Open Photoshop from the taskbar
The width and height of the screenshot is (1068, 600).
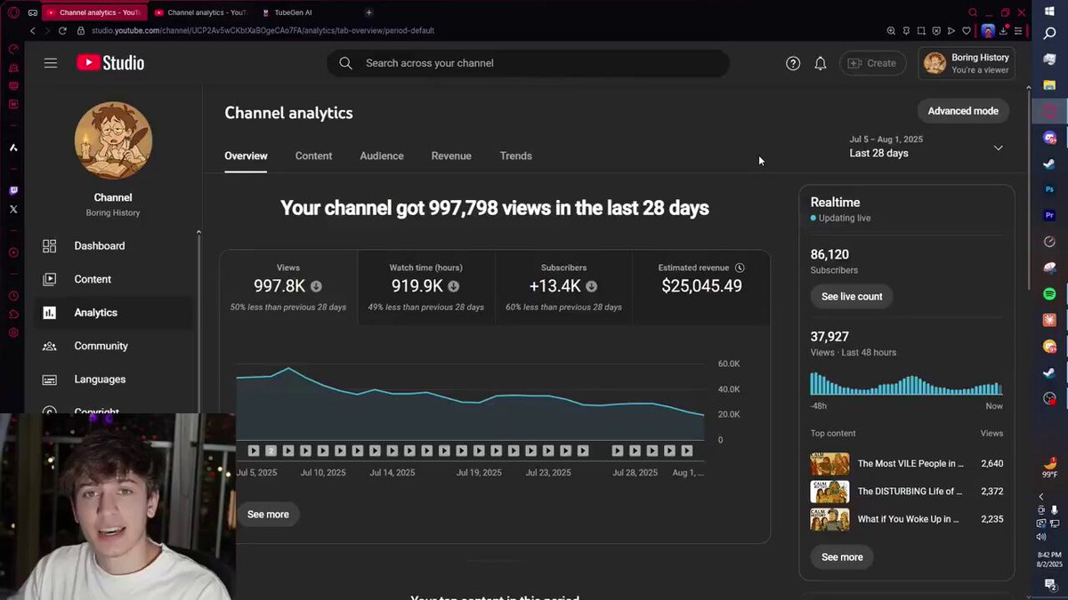click(1050, 189)
